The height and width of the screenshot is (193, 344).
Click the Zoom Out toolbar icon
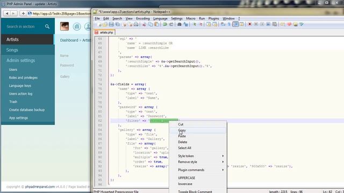pyautogui.click(x=200, y=24)
